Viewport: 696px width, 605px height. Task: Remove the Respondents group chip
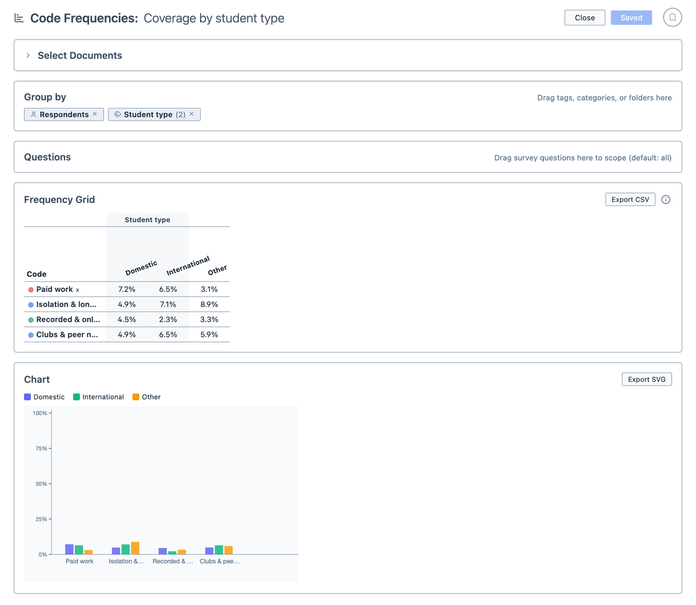tap(95, 114)
